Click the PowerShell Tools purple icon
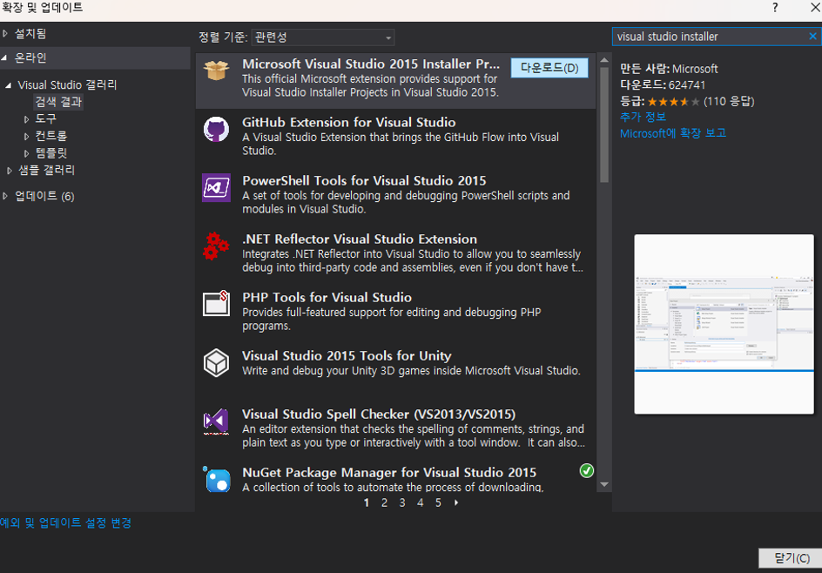 click(x=216, y=188)
